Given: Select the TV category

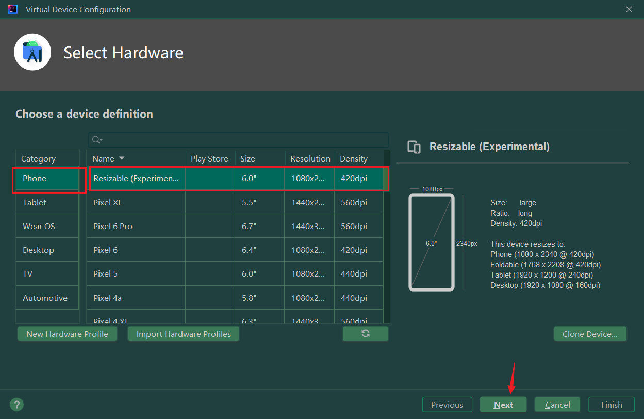Looking at the screenshot, I should [x=47, y=273].
